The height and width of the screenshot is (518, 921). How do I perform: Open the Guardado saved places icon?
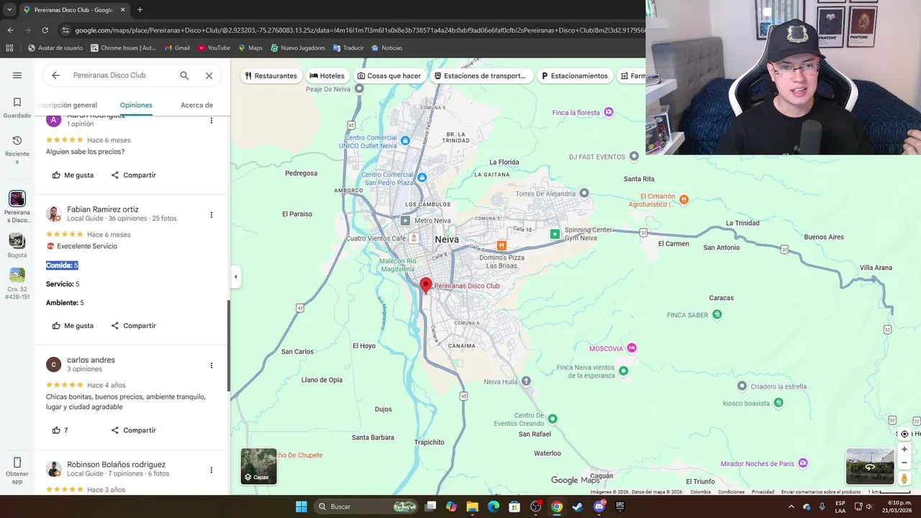pyautogui.click(x=17, y=102)
